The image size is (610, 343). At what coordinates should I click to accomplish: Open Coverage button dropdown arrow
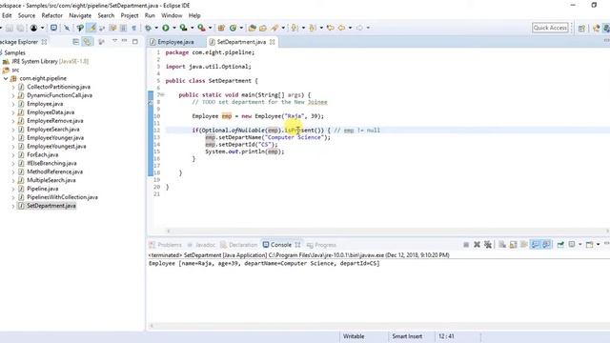(x=192, y=28)
